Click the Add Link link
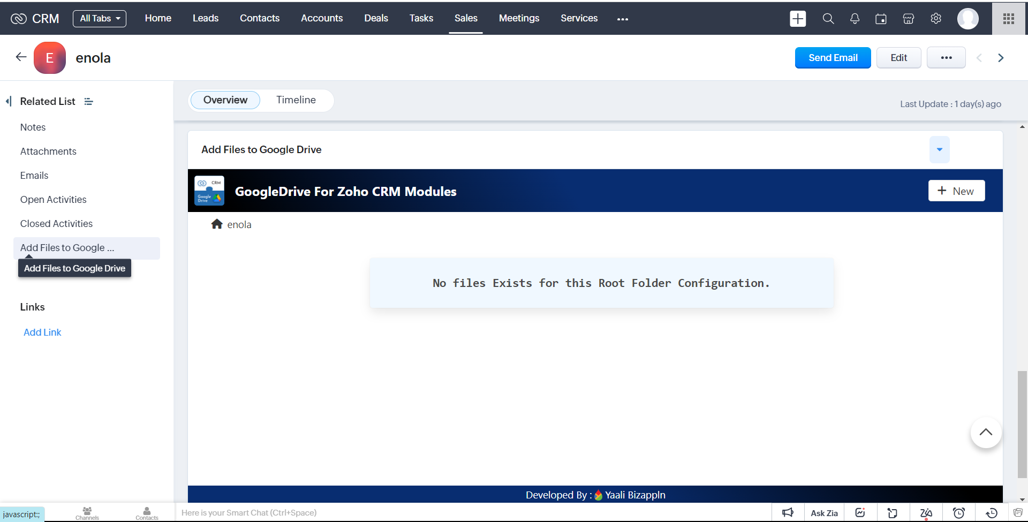Screen dimensions: 1028x522 pos(42,332)
